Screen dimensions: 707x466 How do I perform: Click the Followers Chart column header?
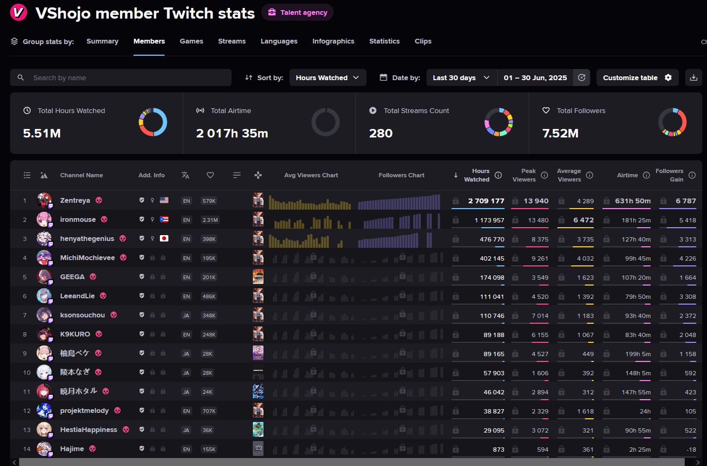402,175
